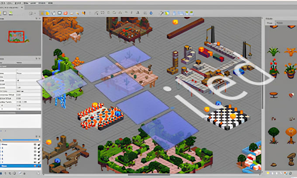This screenshot has height=178, width=297.
Task: Click the rightmost icon below tileset panel
Action: click(290, 173)
